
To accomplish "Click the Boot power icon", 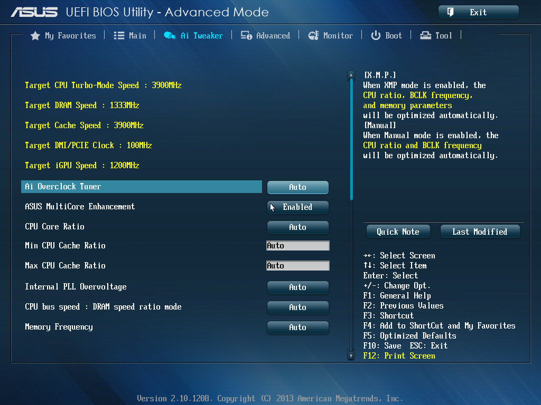I will [x=376, y=35].
